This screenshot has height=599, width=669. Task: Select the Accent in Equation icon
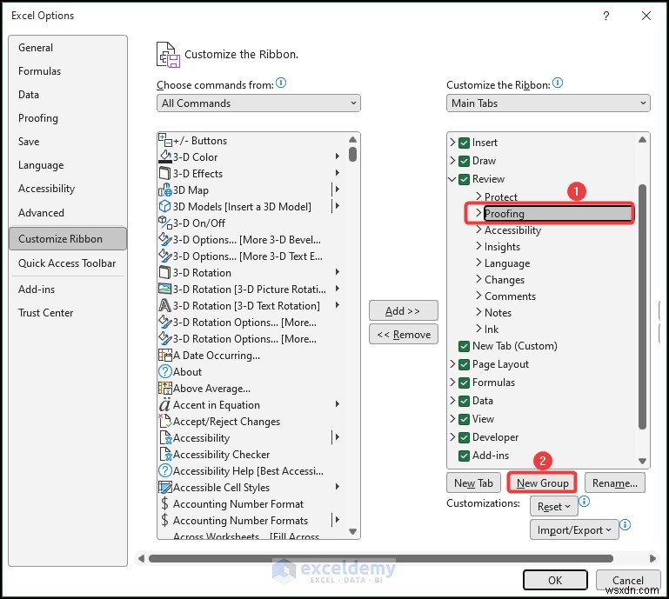click(x=164, y=404)
